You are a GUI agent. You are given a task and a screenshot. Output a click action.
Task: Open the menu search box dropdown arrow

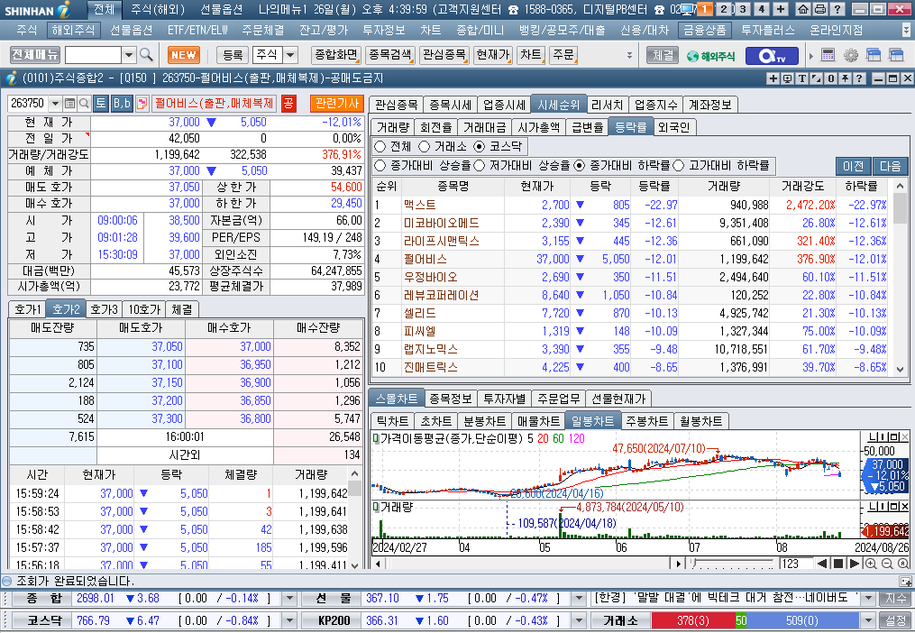tap(129, 55)
